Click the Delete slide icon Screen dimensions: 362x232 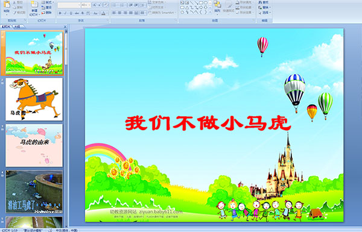[x=43, y=13]
